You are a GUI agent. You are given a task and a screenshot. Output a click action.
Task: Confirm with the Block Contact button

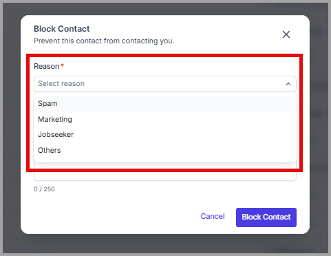[266, 217]
